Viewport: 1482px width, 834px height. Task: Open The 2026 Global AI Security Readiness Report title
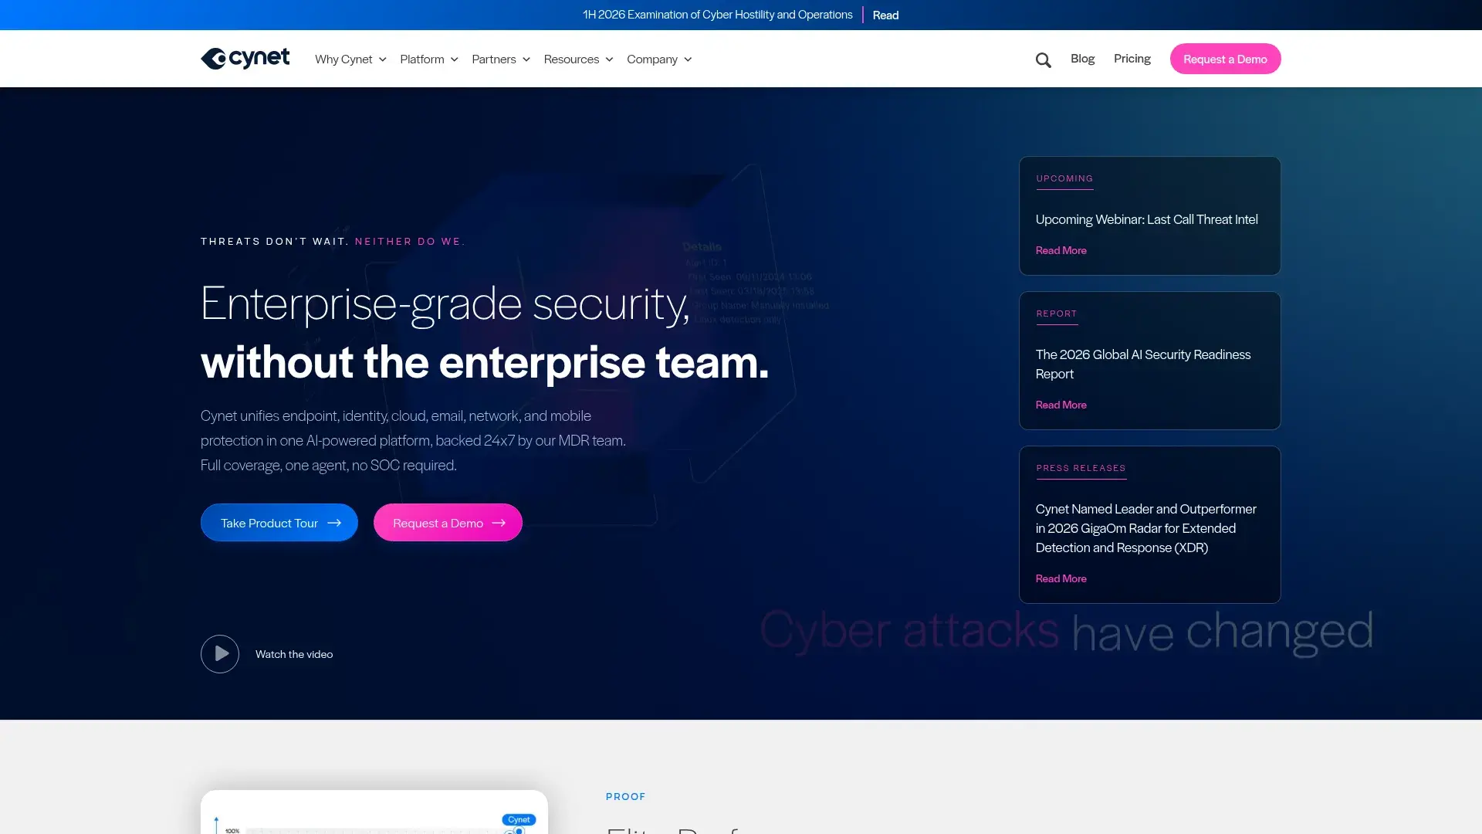click(x=1143, y=364)
